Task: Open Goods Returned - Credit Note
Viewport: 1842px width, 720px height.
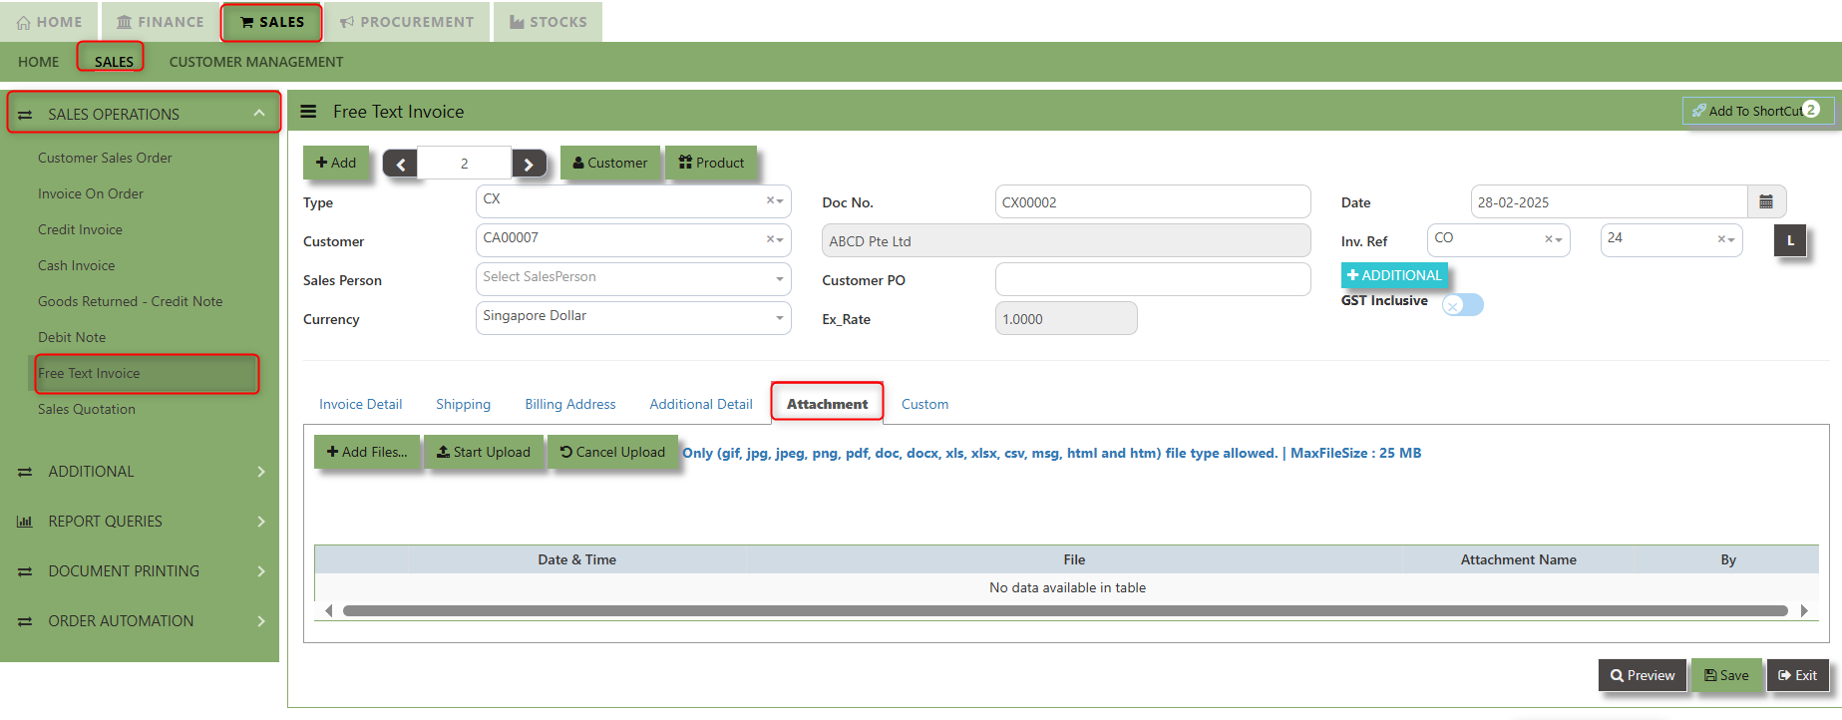Action: tap(130, 301)
